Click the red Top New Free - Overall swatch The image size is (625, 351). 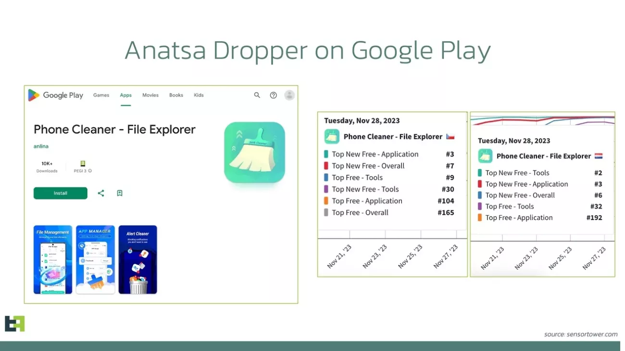click(x=326, y=166)
